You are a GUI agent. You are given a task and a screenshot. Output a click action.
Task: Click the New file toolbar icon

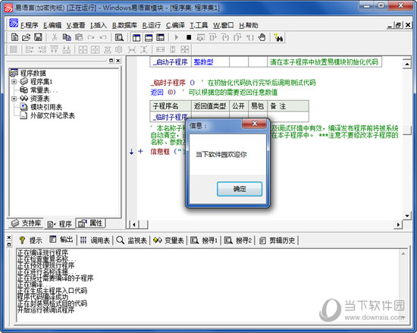click(14, 37)
